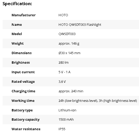Click the approx. 146 g value
Viewport: 139px width, 132px height.
[x=69, y=44]
